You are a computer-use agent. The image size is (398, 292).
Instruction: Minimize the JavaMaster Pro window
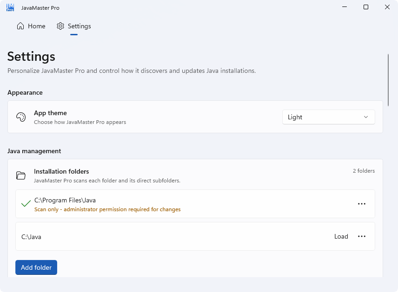click(345, 7)
